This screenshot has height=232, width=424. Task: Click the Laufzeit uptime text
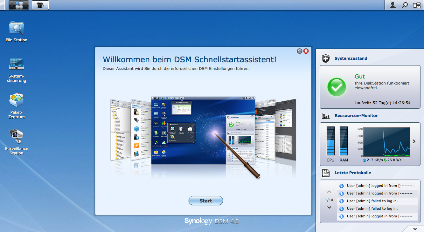383,103
